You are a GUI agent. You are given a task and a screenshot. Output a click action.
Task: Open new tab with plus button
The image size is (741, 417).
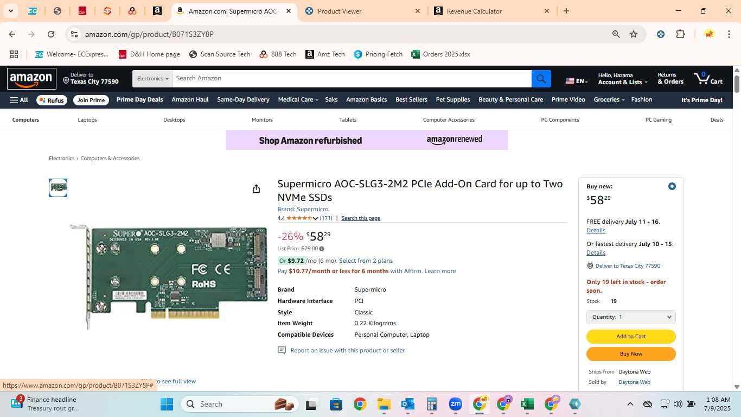[566, 11]
